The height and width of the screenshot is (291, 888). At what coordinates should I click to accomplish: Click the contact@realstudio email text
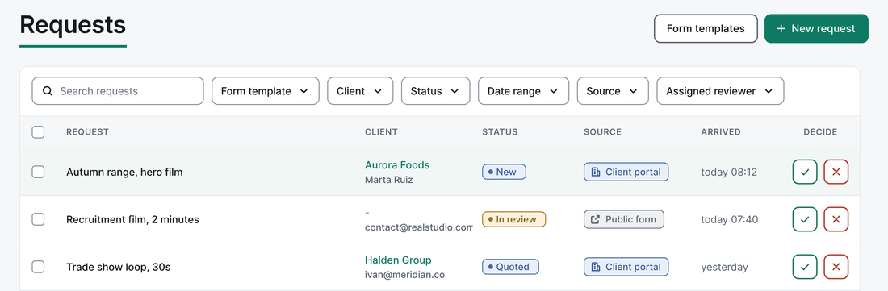pyautogui.click(x=418, y=227)
